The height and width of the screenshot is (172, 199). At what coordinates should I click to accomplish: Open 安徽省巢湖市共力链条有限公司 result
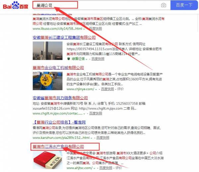60,98
